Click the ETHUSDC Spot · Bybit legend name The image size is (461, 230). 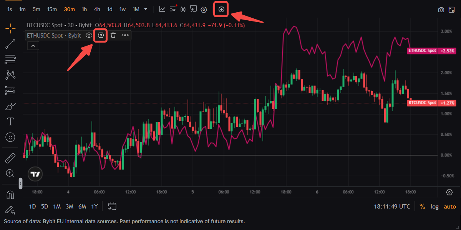(54, 36)
